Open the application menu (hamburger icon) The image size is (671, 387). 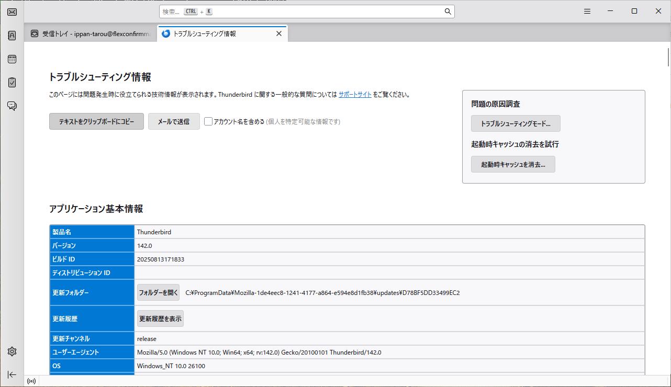(587, 11)
